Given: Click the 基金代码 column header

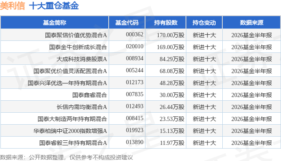Looking at the screenshot, I should coord(127,23).
